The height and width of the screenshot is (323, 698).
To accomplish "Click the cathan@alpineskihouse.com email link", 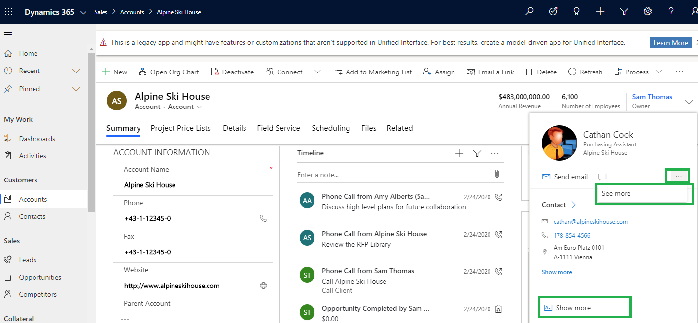I will (x=591, y=222).
